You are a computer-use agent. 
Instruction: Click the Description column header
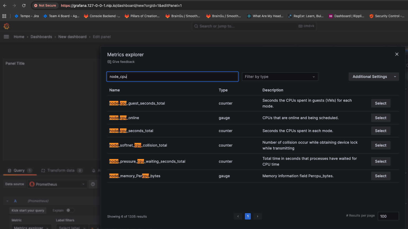click(x=273, y=90)
